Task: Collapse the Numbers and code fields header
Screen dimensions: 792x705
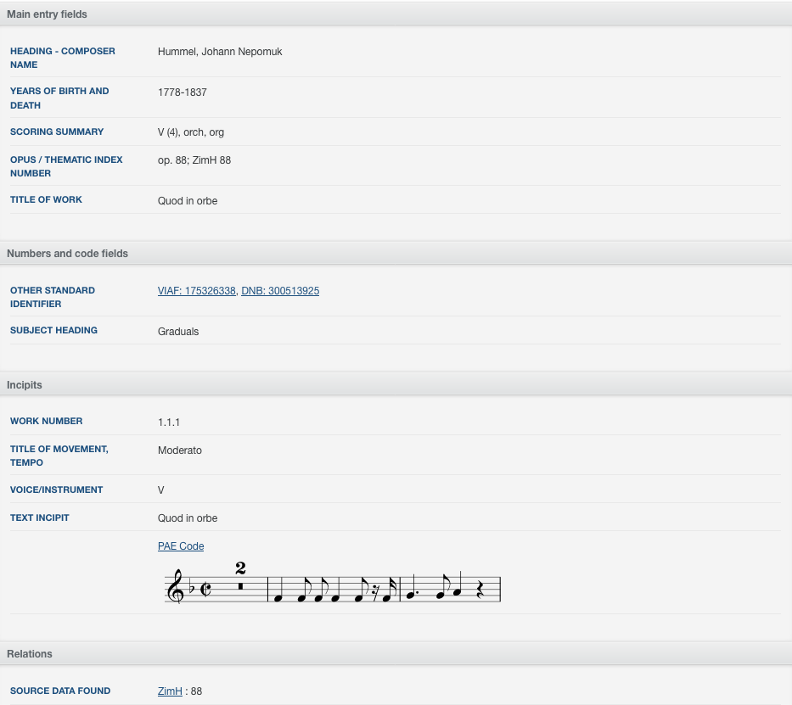Action: coord(396,254)
